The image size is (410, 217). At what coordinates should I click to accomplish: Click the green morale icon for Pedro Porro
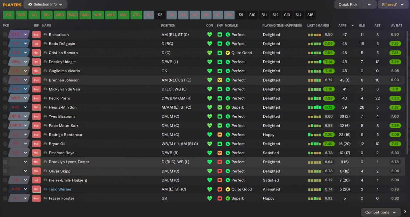point(228,98)
